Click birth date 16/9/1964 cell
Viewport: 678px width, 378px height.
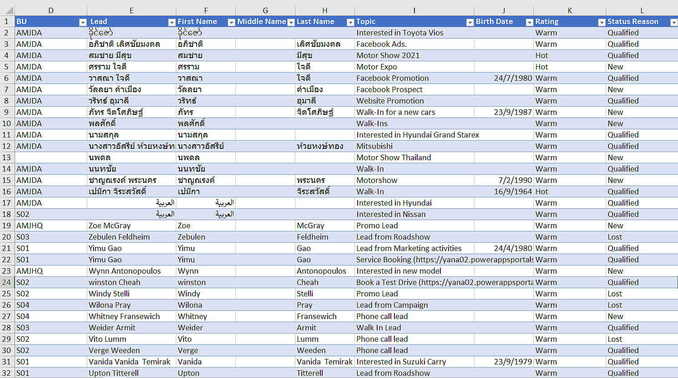click(x=504, y=191)
